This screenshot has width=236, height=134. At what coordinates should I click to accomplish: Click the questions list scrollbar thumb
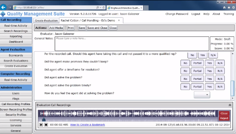(233, 88)
